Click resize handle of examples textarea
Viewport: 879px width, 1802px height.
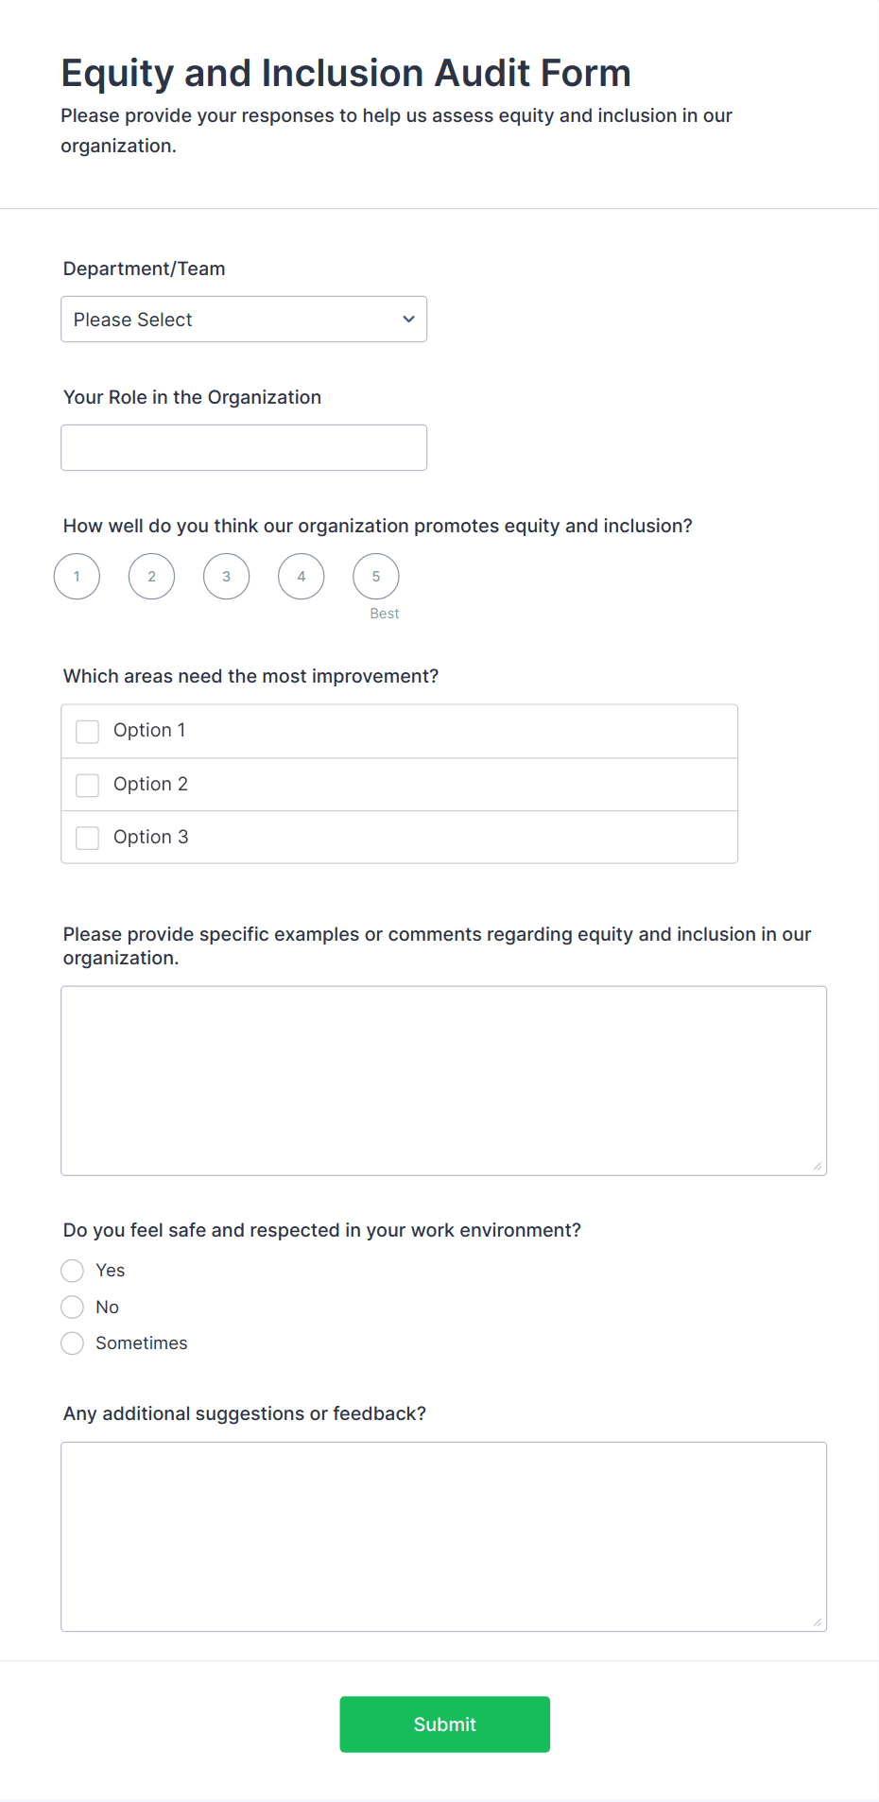coord(818,1167)
